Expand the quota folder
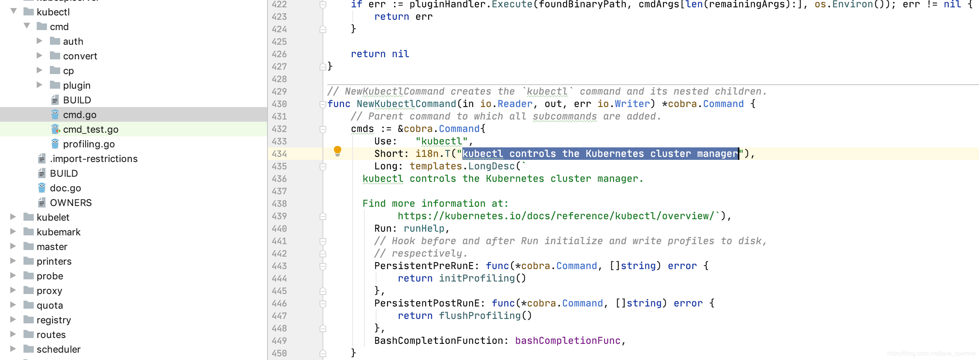 (13, 305)
